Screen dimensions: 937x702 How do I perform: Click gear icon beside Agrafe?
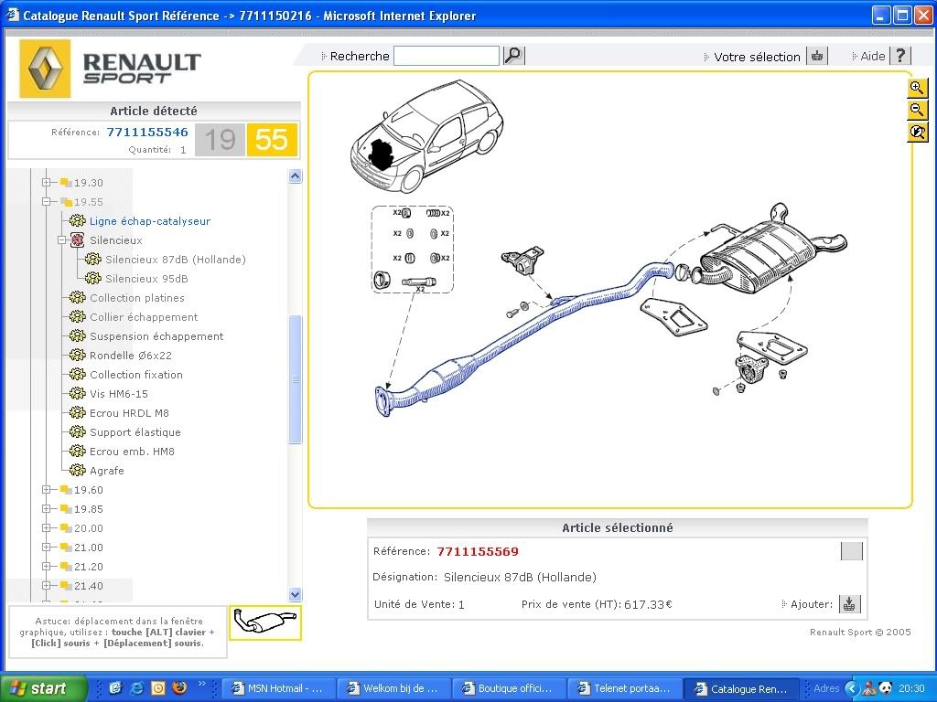(x=77, y=471)
